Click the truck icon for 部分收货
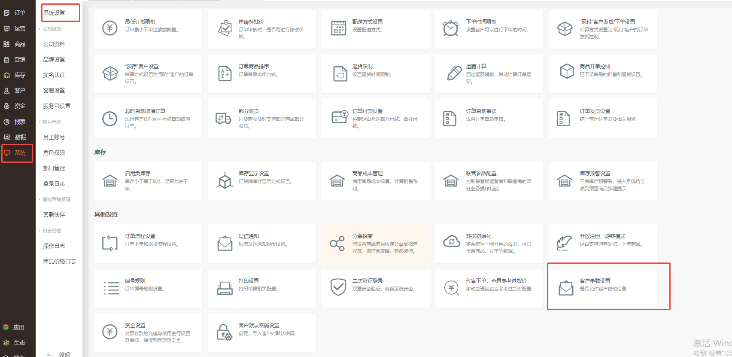732x357 pixels. [x=224, y=118]
